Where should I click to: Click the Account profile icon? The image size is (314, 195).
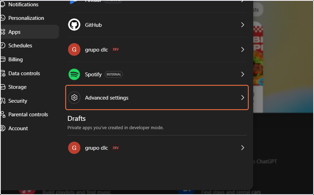pyautogui.click(x=3, y=128)
